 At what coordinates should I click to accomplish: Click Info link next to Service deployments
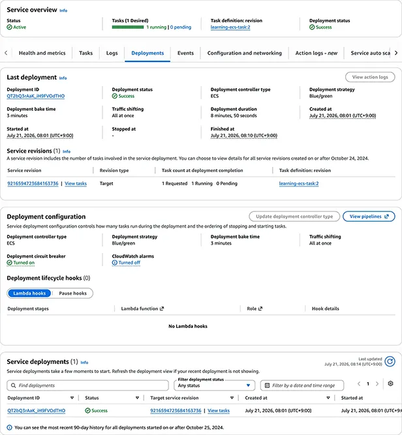[x=84, y=363]
